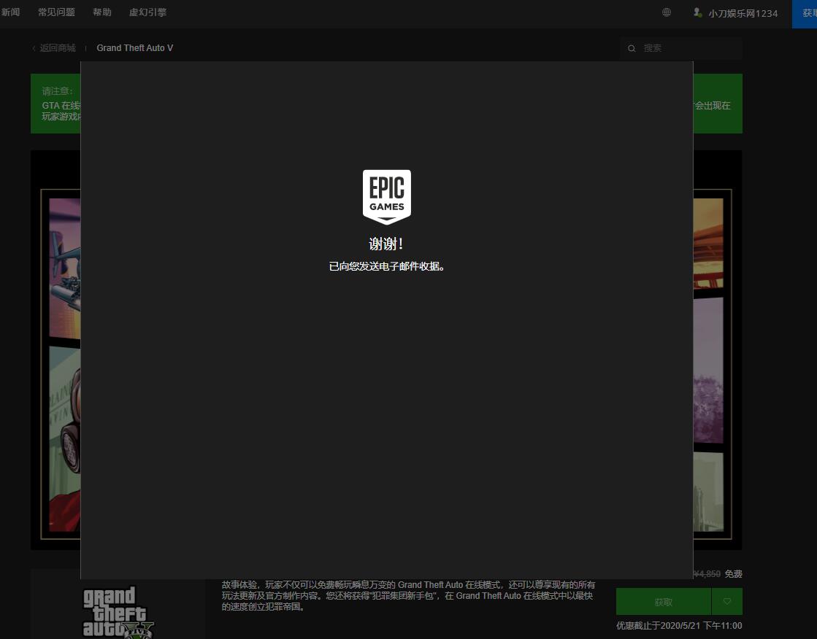Image resolution: width=817 pixels, height=639 pixels.
Task: Click the Grand Theft Auto V breadcrumb
Action: point(134,48)
